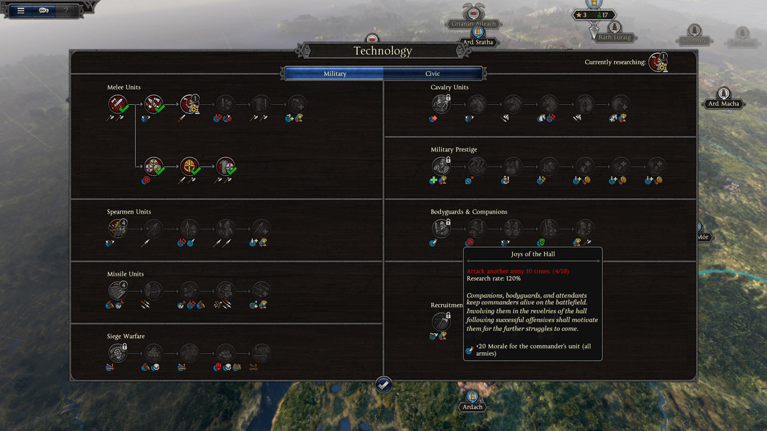Switch to the Military tab
Viewport: 767px width, 431px height.
click(x=334, y=74)
